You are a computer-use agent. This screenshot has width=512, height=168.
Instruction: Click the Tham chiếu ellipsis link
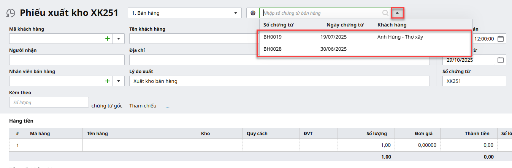[x=167, y=106]
